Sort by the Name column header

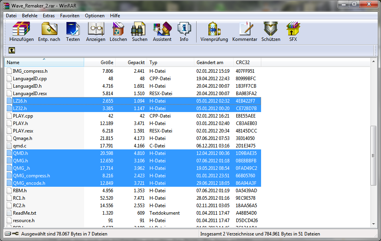[44, 63]
